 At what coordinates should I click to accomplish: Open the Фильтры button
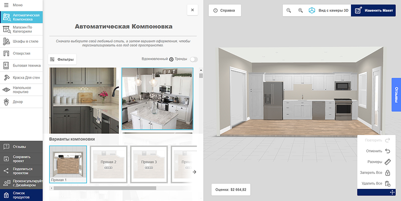point(62,59)
